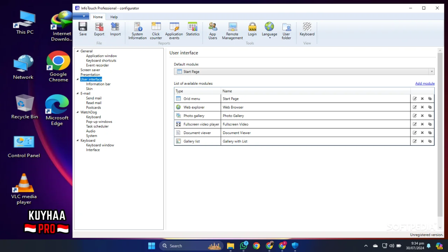448x252 pixels.
Task: Select Keyboard shortcuts in tree
Action: tap(101, 61)
